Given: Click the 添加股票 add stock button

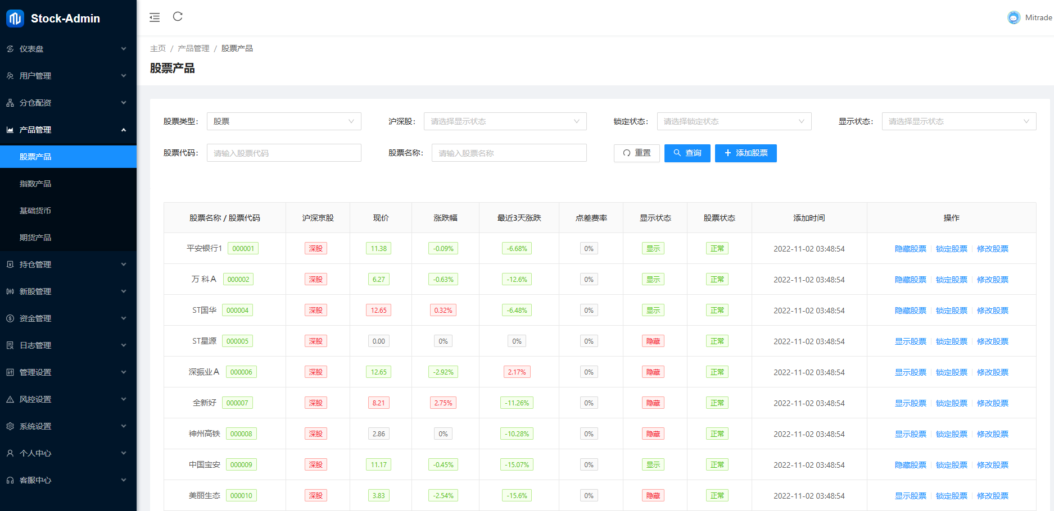Looking at the screenshot, I should tap(746, 153).
